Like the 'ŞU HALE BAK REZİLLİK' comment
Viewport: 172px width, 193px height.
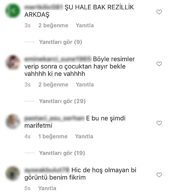point(159,12)
